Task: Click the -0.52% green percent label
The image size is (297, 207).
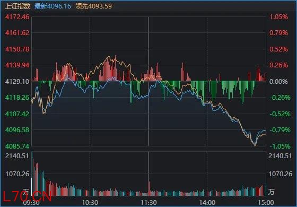Action: click(280, 114)
